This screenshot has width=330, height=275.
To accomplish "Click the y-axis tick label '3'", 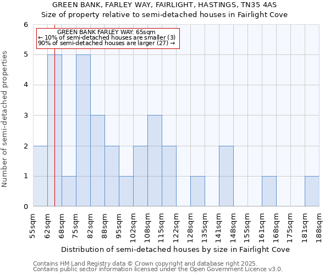I will tap(26, 116).
